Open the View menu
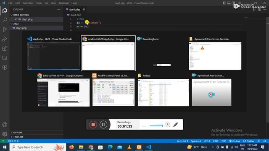This screenshot has width=269, height=151. pos(39,3)
